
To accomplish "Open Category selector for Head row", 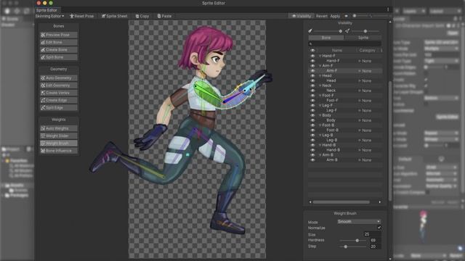I will 365,80.
